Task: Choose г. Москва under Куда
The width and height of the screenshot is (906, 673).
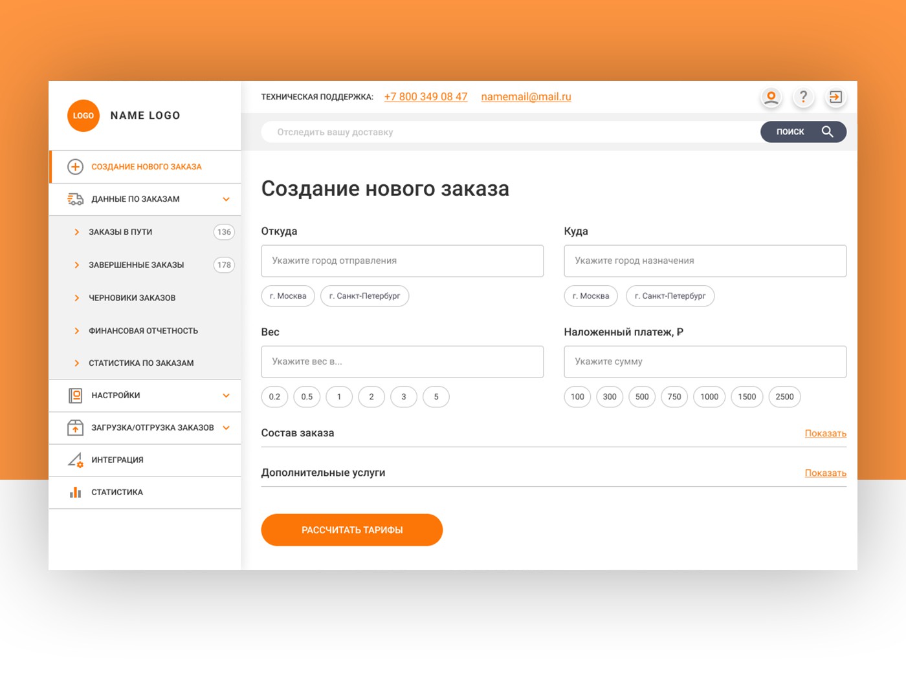Action: (591, 296)
